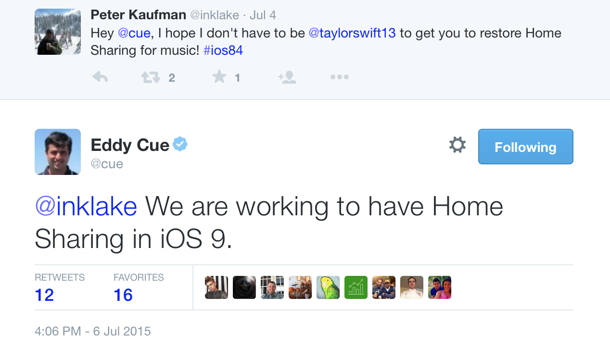Open the #ios84 hashtag link
This screenshot has width=610, height=347.
(223, 50)
